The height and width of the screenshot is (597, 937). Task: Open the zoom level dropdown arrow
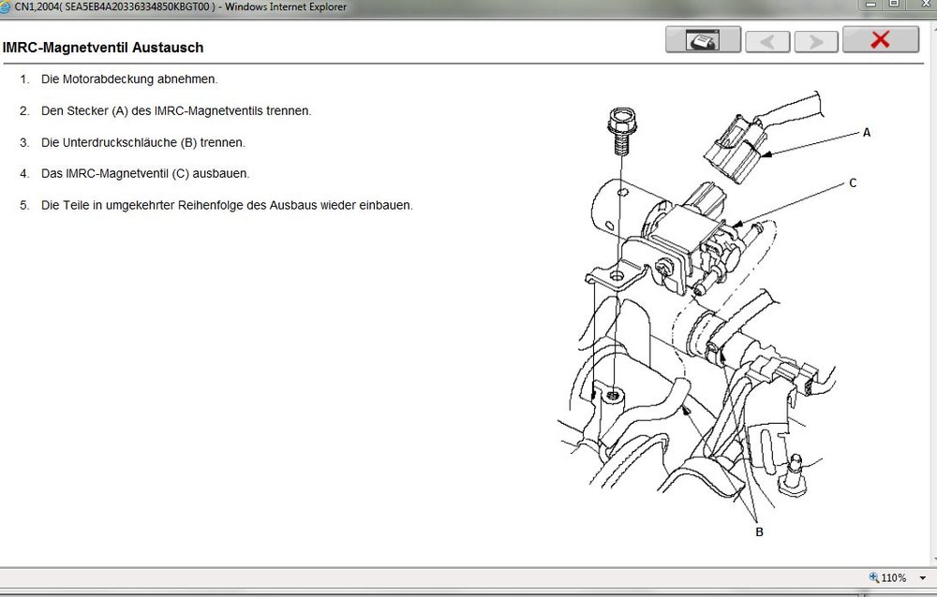tap(923, 577)
